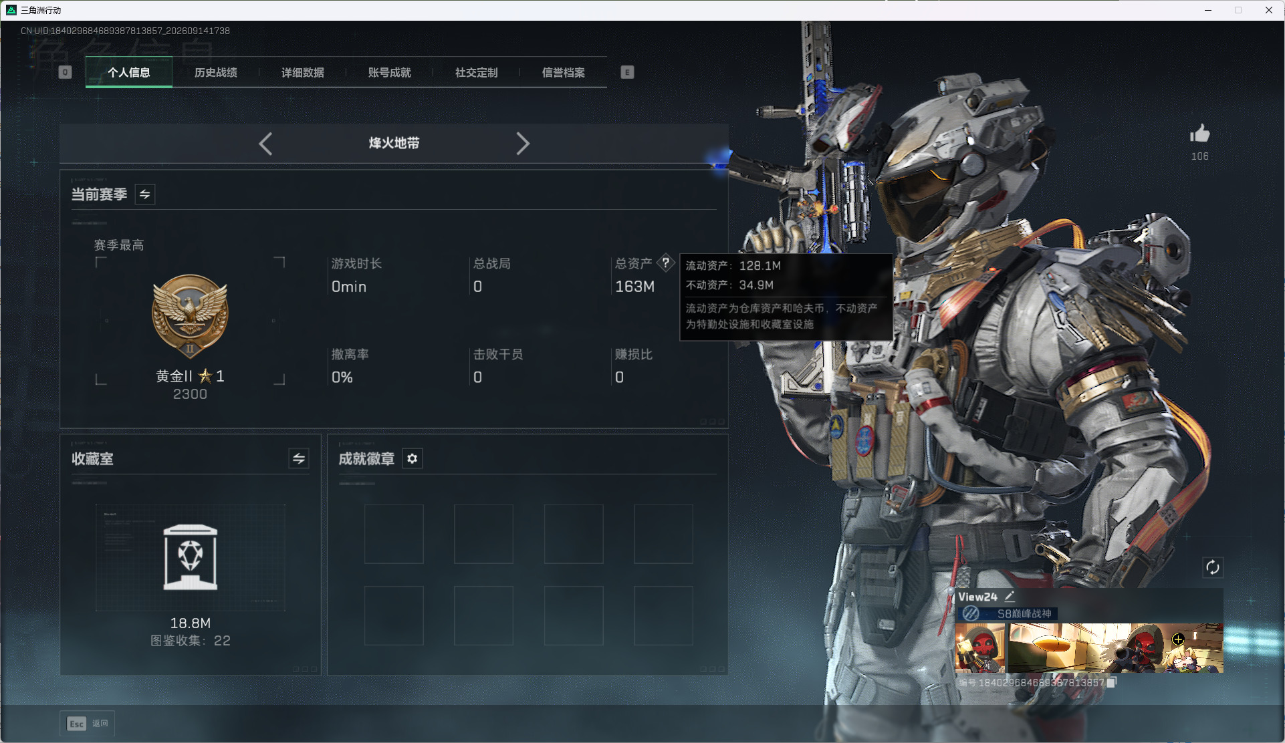
Task: Click the rotate character model icon
Action: click(1213, 567)
